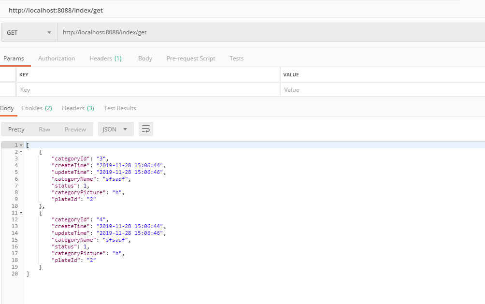
Task: Click the "status": 1 entry on line 16
Action: tap(71, 247)
